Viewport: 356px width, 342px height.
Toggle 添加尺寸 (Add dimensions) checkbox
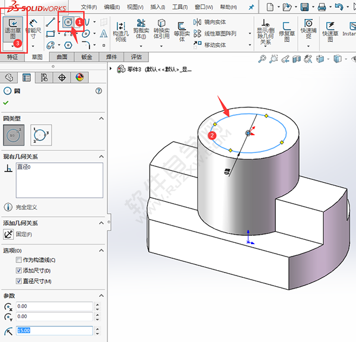[x=19, y=270]
